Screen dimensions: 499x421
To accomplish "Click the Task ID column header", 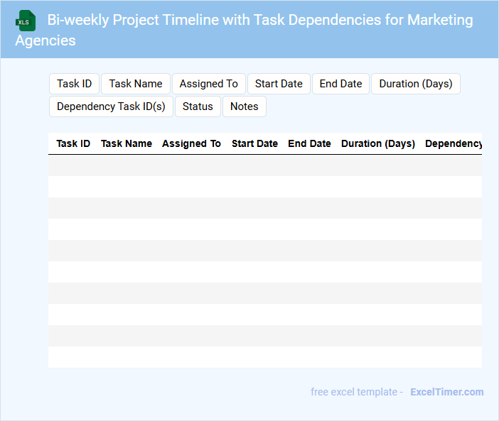I will click(x=73, y=143).
